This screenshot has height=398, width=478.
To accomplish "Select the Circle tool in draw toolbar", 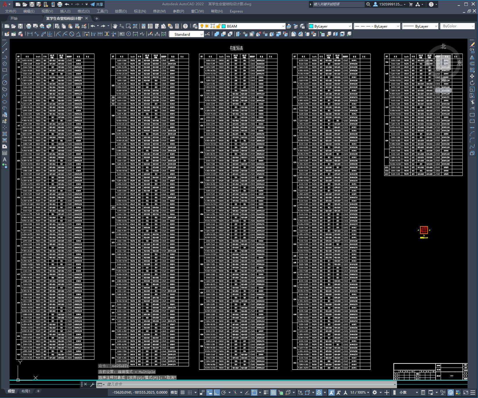I will coord(5,83).
